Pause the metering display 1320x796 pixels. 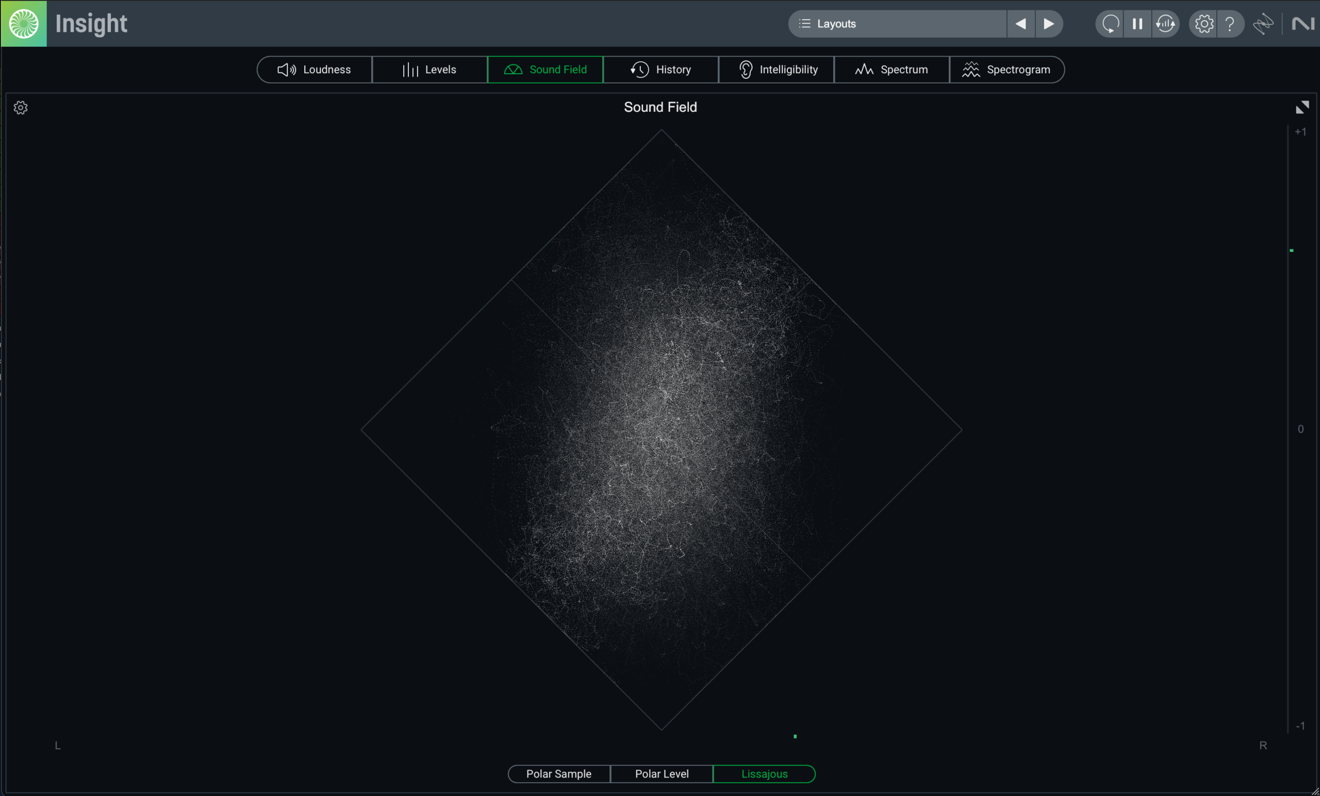coord(1137,24)
